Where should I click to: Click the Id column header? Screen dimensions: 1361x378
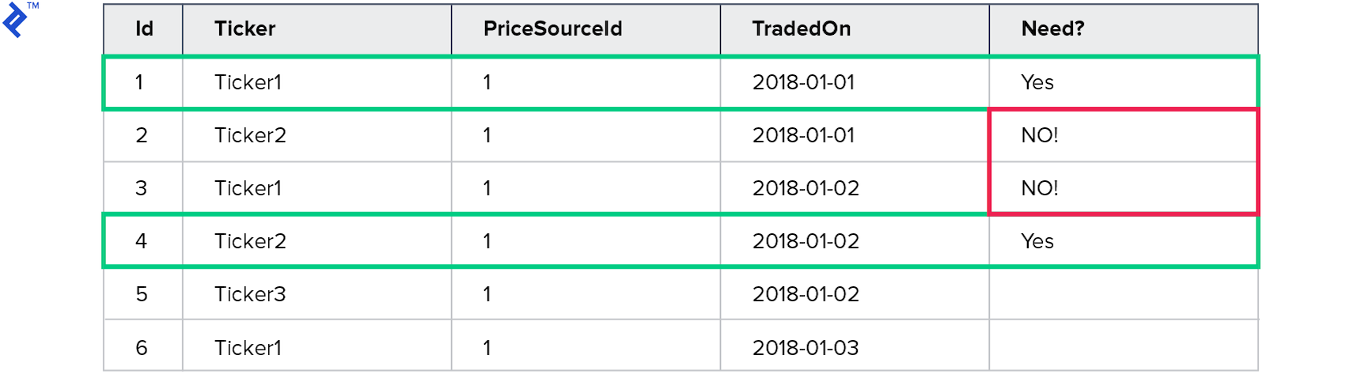click(x=144, y=29)
